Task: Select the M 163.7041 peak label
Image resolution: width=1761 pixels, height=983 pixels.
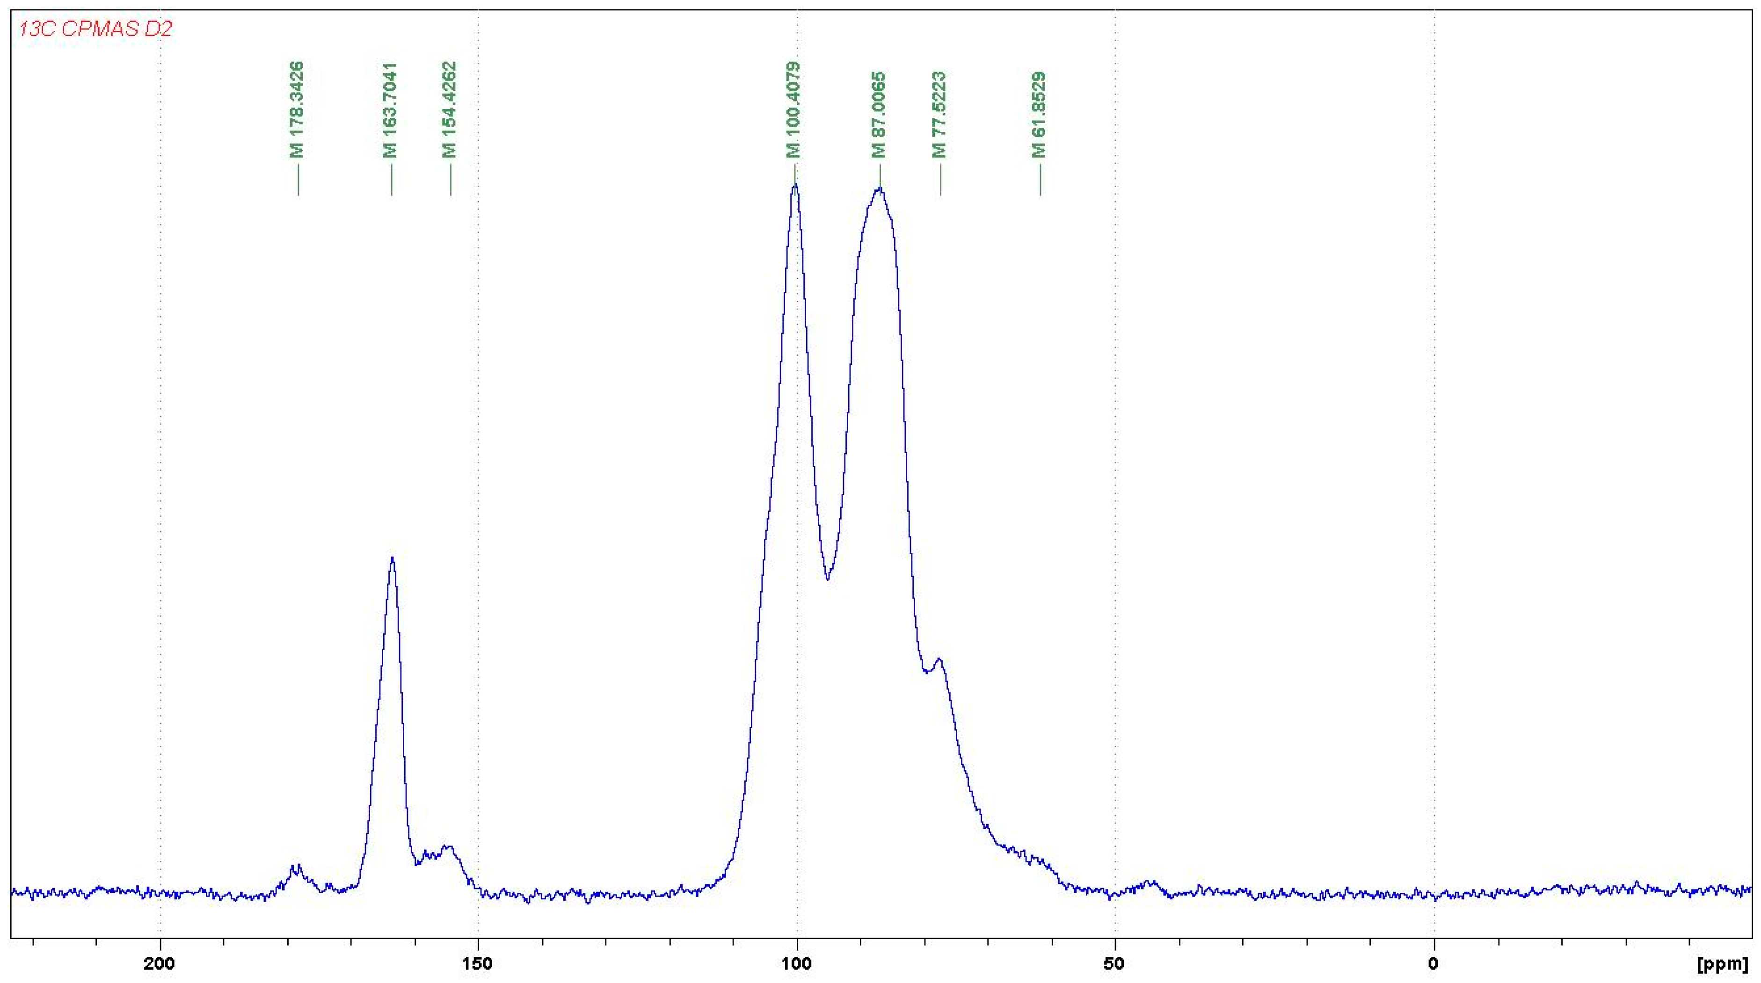Action: 390,109
